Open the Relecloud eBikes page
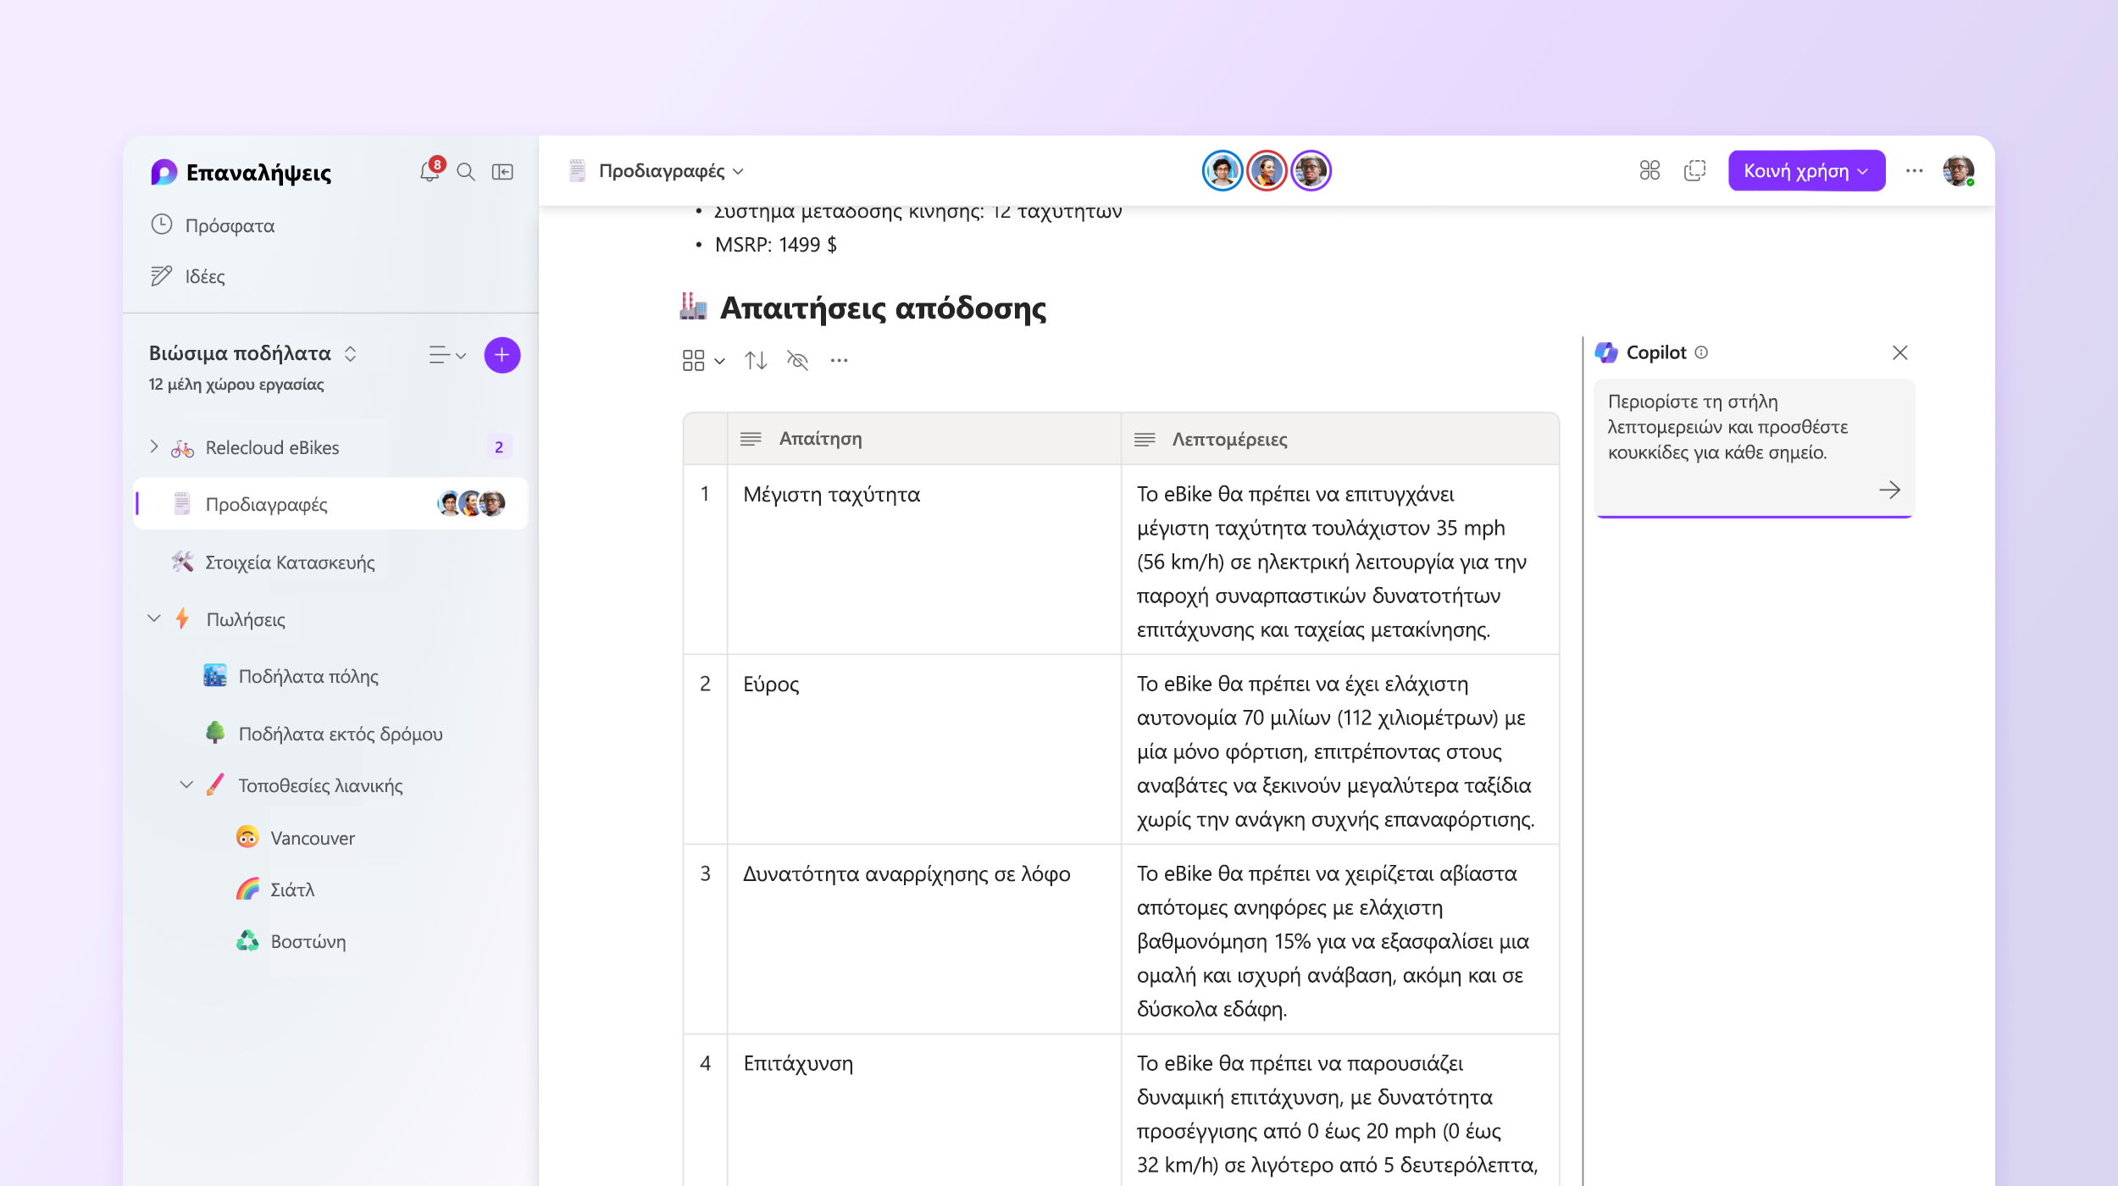This screenshot has height=1186, width=2118. point(272,447)
